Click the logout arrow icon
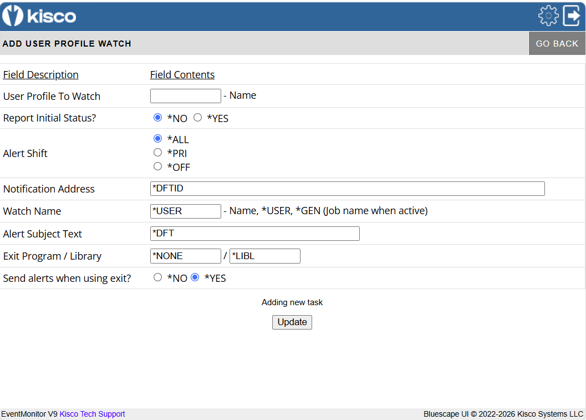The width and height of the screenshot is (586, 420). [x=572, y=16]
